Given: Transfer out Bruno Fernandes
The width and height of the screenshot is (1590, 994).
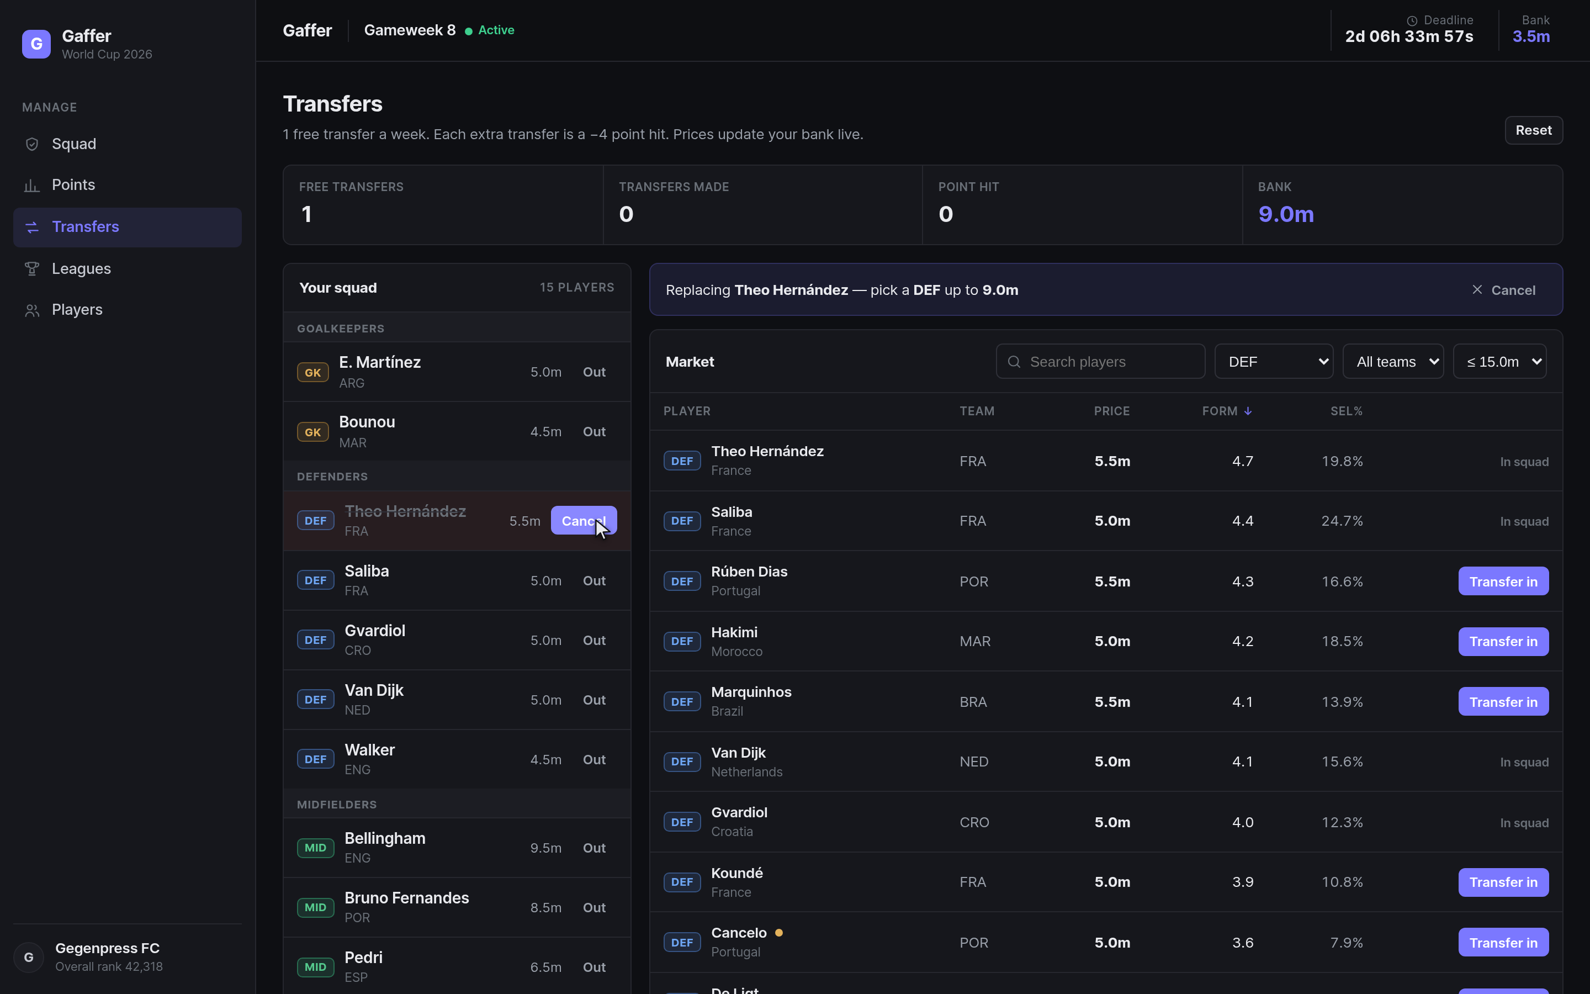Looking at the screenshot, I should click(x=594, y=907).
